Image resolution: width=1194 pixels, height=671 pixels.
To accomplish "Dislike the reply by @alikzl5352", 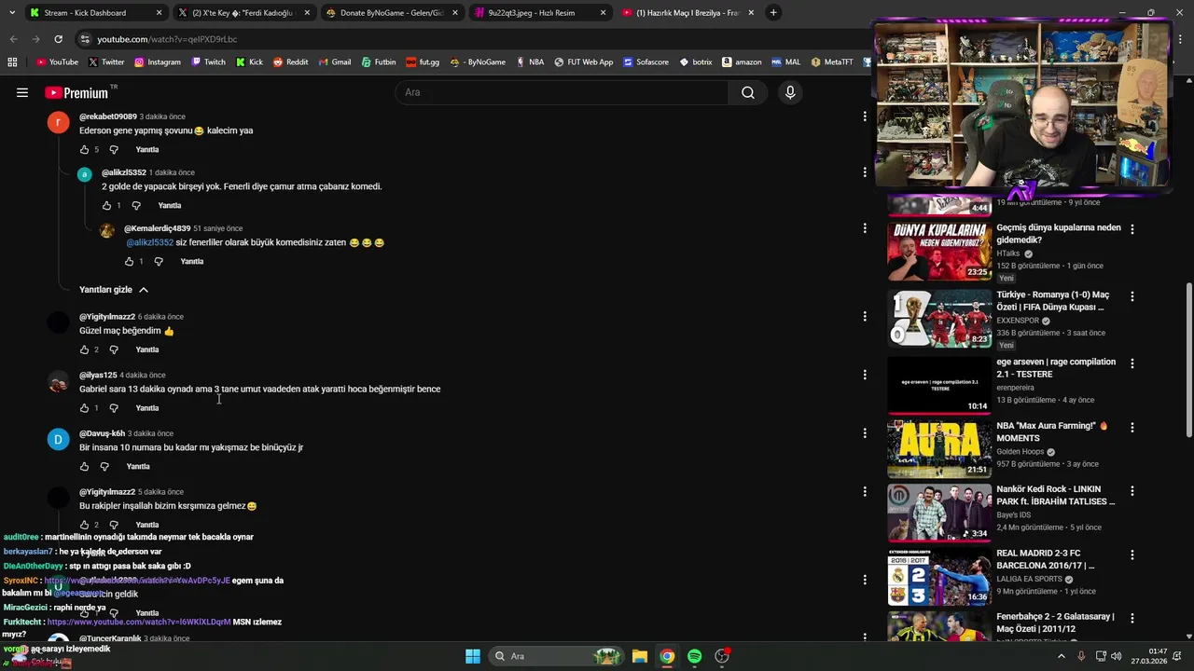I will 136,205.
